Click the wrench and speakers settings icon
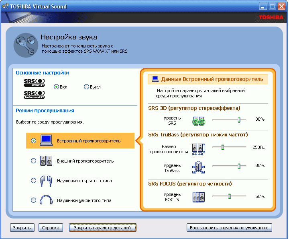289x239 pixels. click(x=26, y=45)
